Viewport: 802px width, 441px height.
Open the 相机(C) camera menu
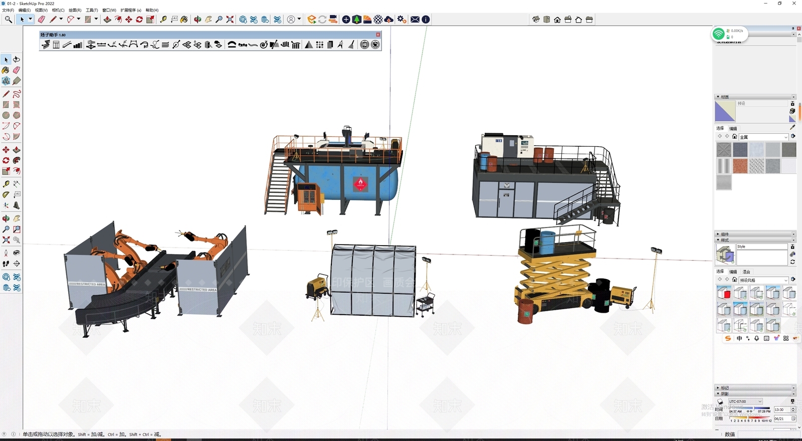coord(58,10)
